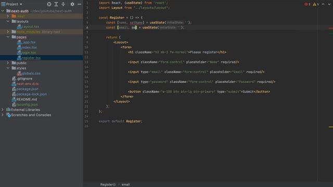Open tsconfig.json file
Viewport: 333px width, 187px height.
click(x=27, y=104)
